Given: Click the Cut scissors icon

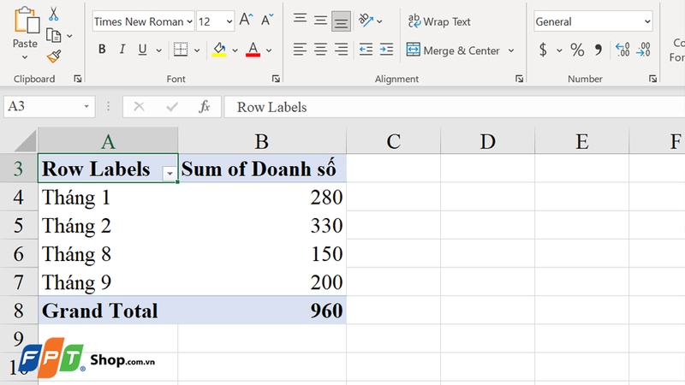Looking at the screenshot, I should click(53, 14).
